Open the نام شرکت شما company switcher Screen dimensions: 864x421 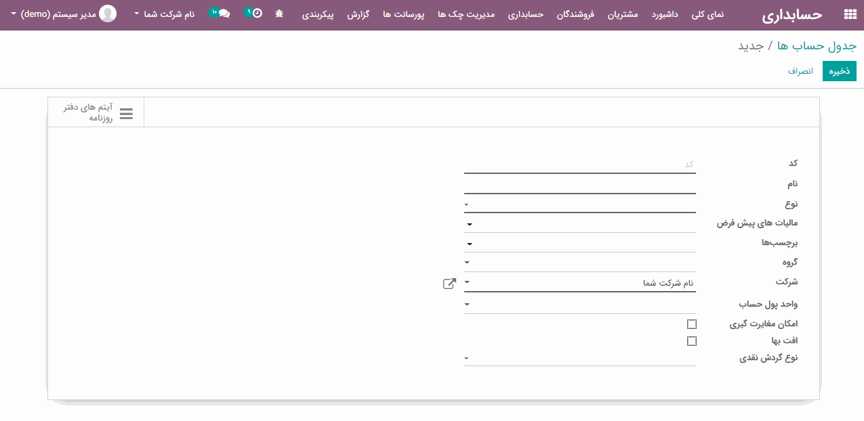click(x=164, y=14)
